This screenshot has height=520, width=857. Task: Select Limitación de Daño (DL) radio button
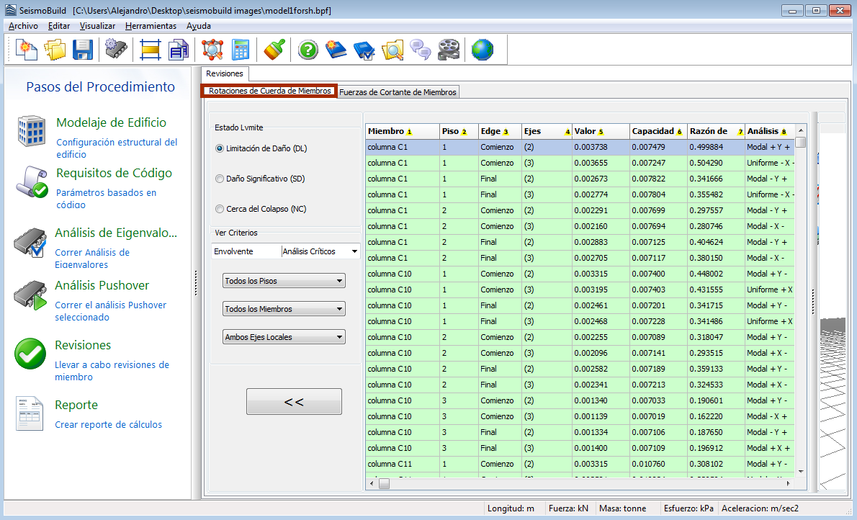point(220,148)
